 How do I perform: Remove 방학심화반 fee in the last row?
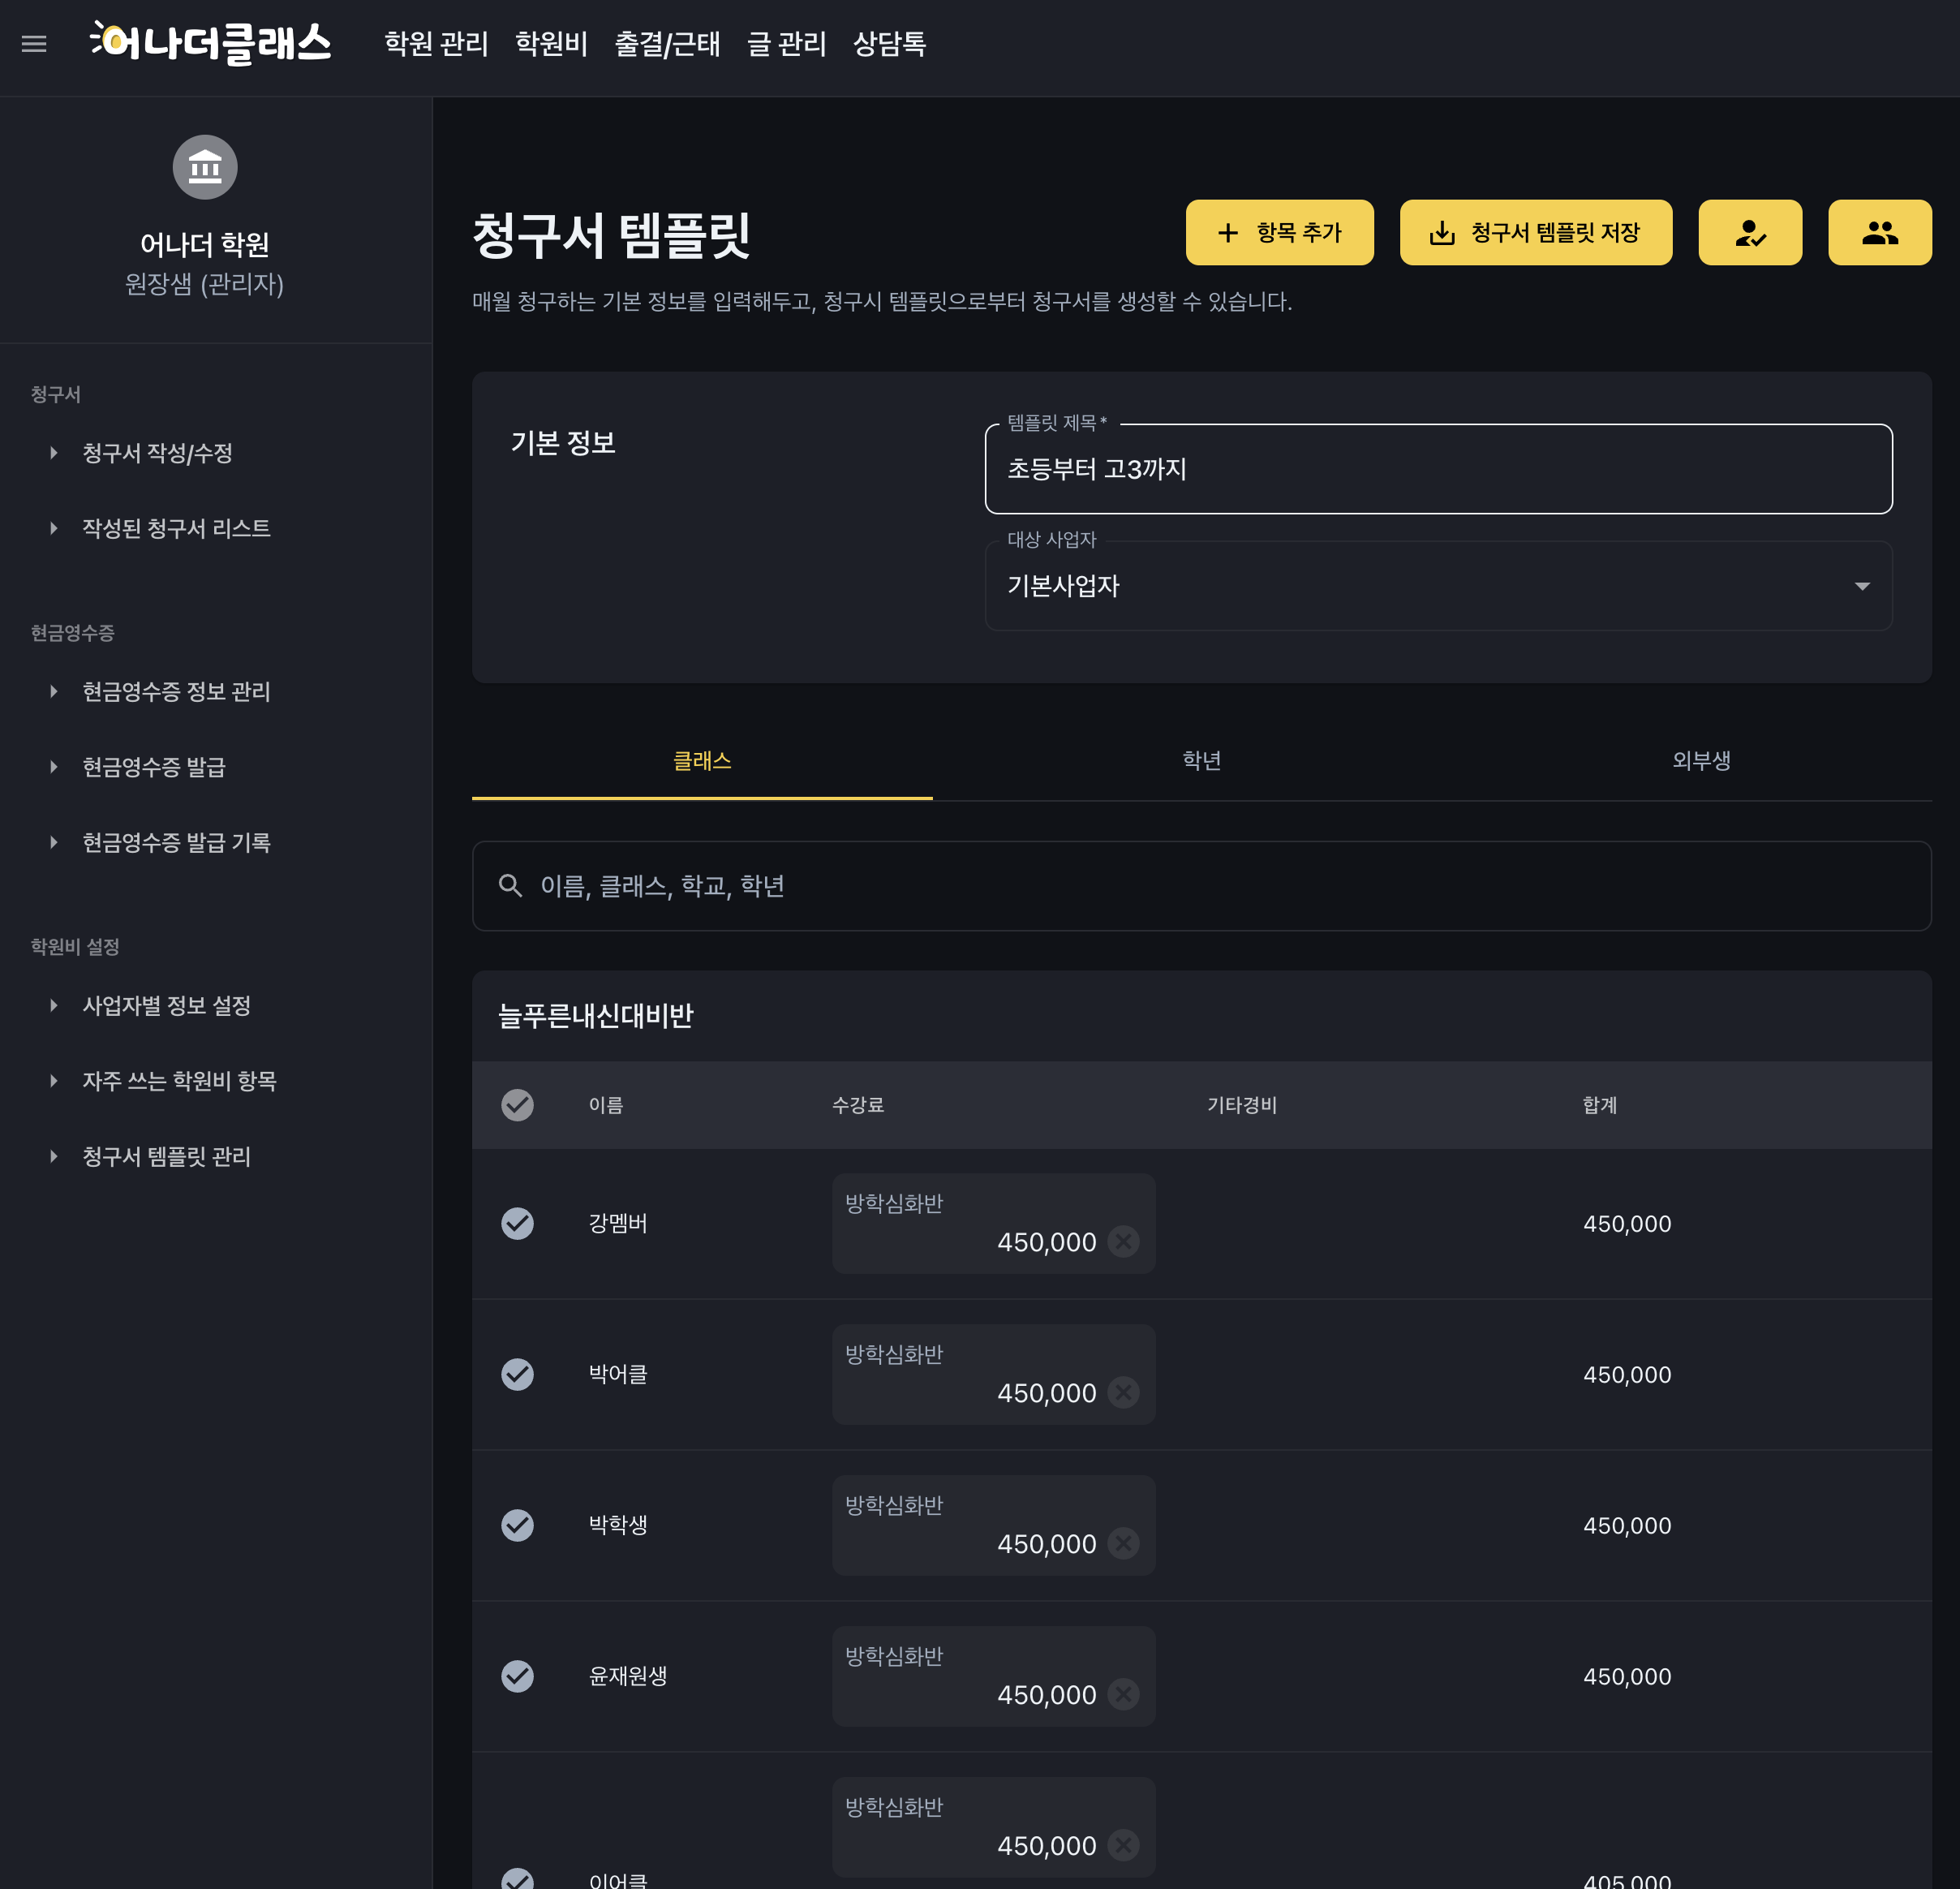pyautogui.click(x=1123, y=1845)
